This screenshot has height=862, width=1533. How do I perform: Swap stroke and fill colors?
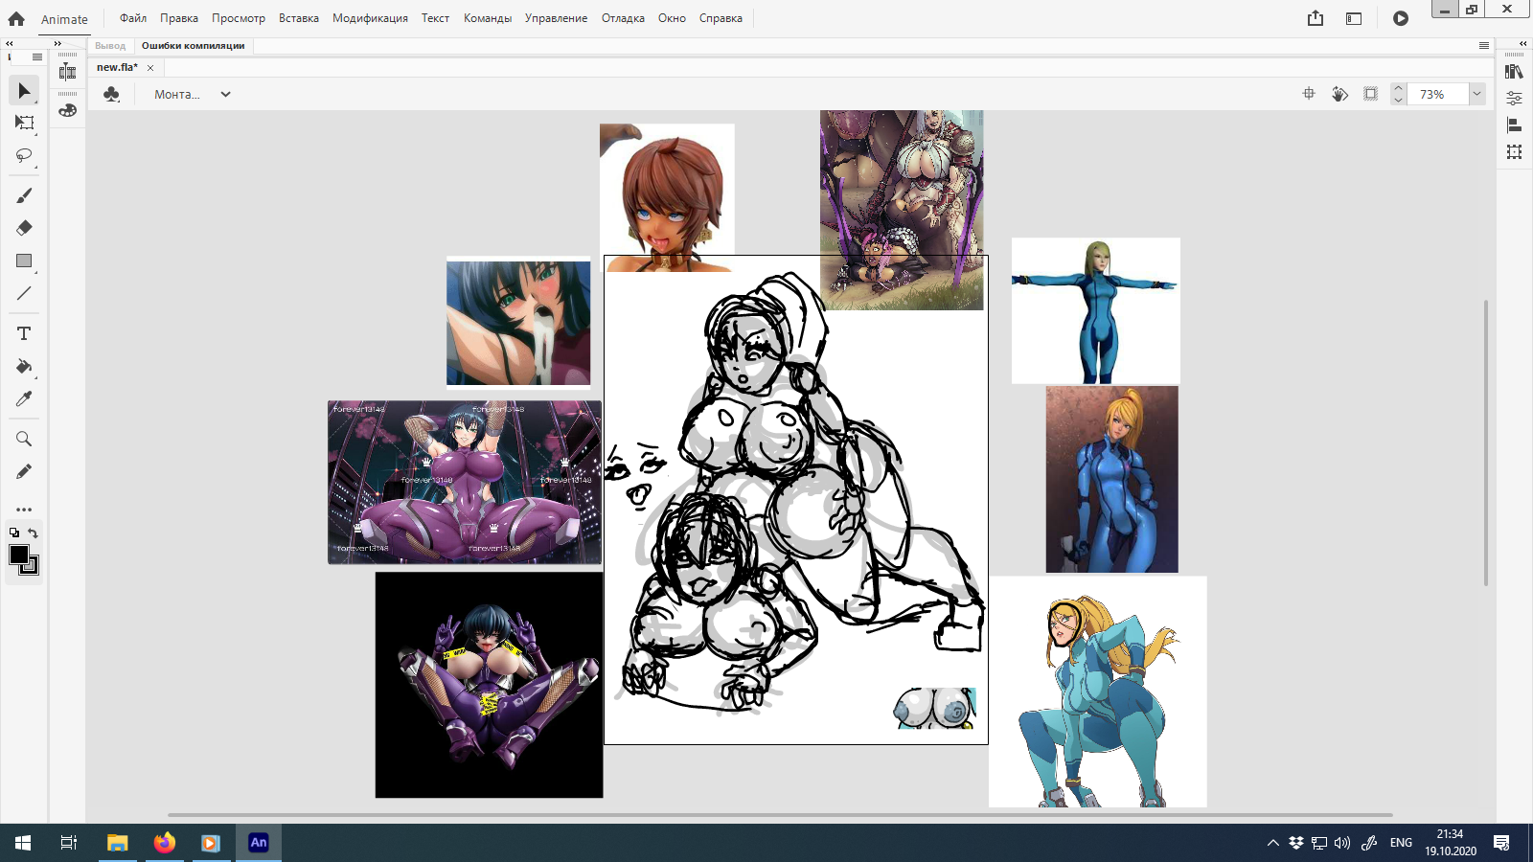34,533
